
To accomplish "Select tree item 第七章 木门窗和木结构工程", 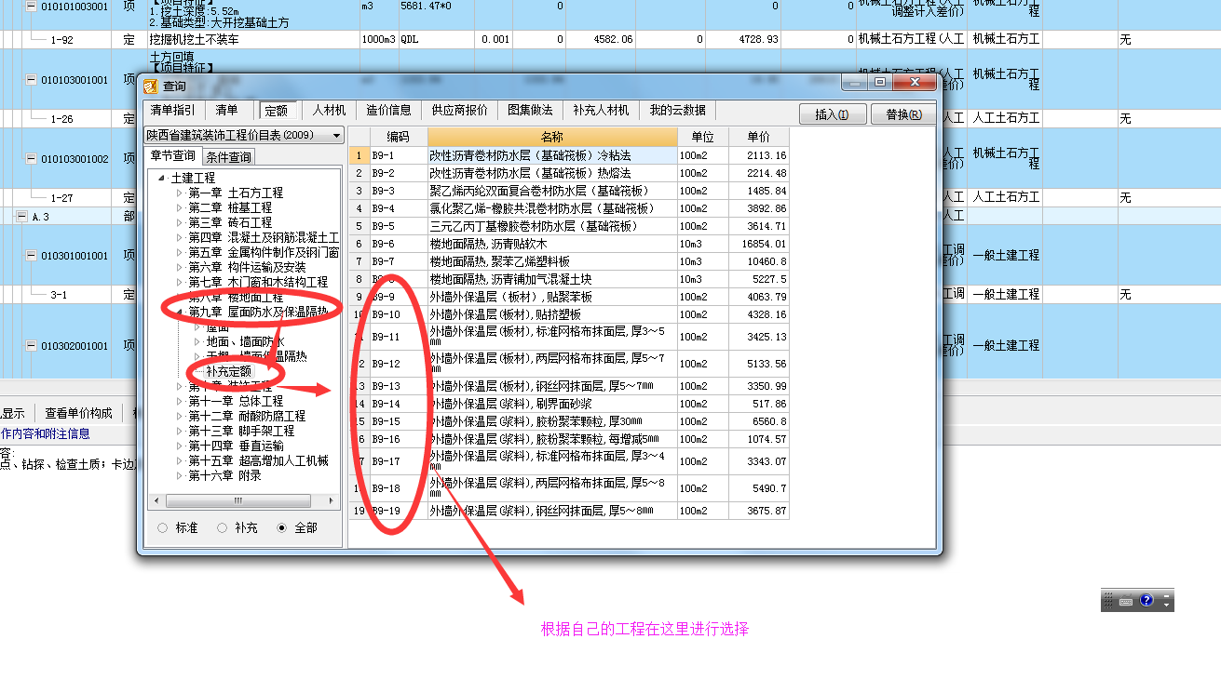I will (x=258, y=282).
